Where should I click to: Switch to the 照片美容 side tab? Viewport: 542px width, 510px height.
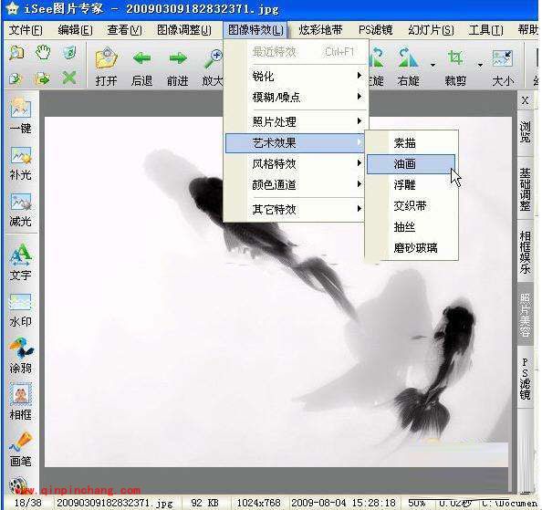coord(525,314)
